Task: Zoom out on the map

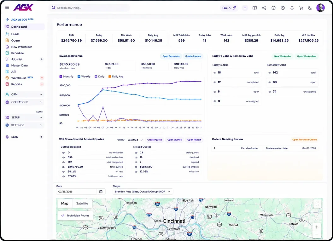Action: tap(317, 234)
